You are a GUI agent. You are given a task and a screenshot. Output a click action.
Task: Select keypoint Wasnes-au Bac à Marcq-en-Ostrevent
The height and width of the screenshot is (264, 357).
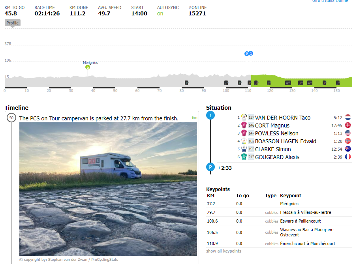pos(279,232)
